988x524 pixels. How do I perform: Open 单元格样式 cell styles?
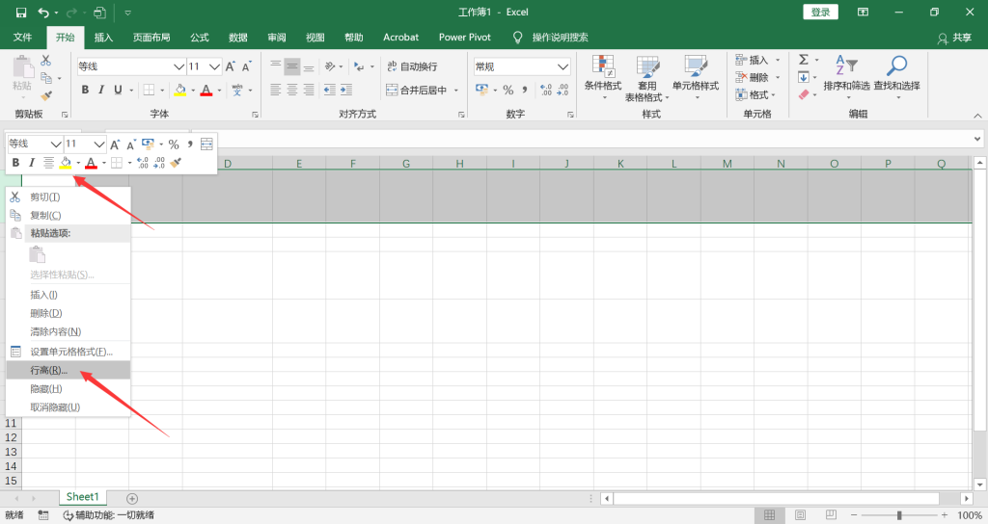point(696,77)
